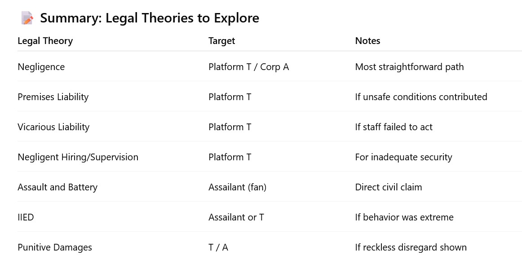This screenshot has height=264, width=522.
Task: Click the IIED row label
Action: pos(26,217)
